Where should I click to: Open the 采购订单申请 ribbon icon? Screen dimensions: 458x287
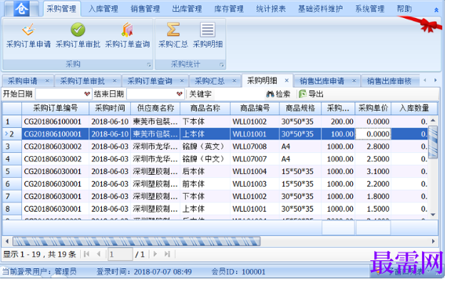[28, 36]
